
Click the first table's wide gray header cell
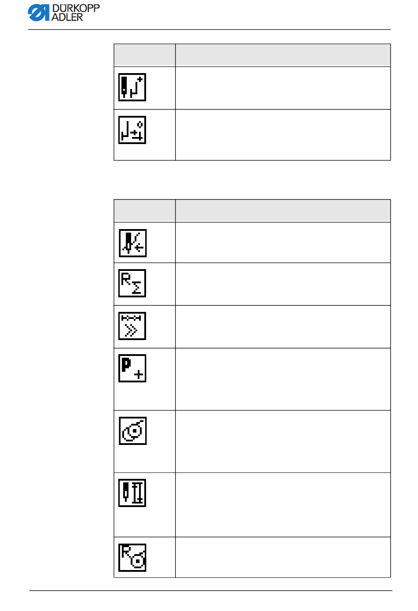click(x=283, y=55)
